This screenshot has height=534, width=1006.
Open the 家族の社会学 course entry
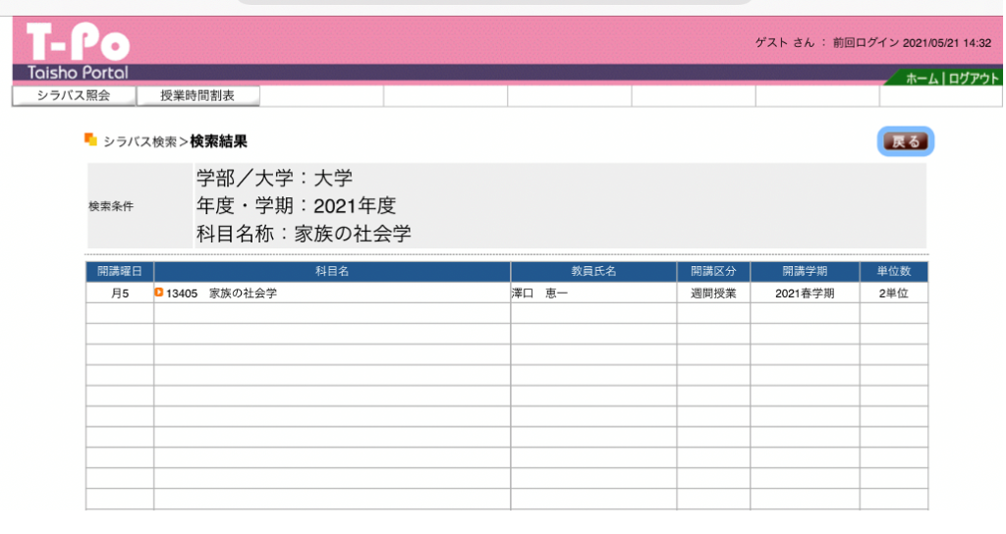point(243,294)
